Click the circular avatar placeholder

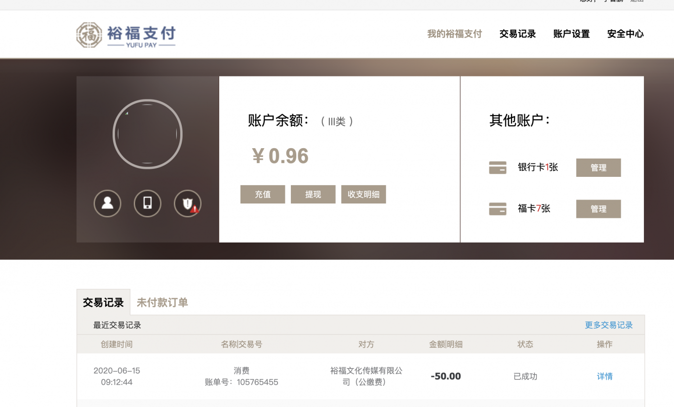coord(148,134)
